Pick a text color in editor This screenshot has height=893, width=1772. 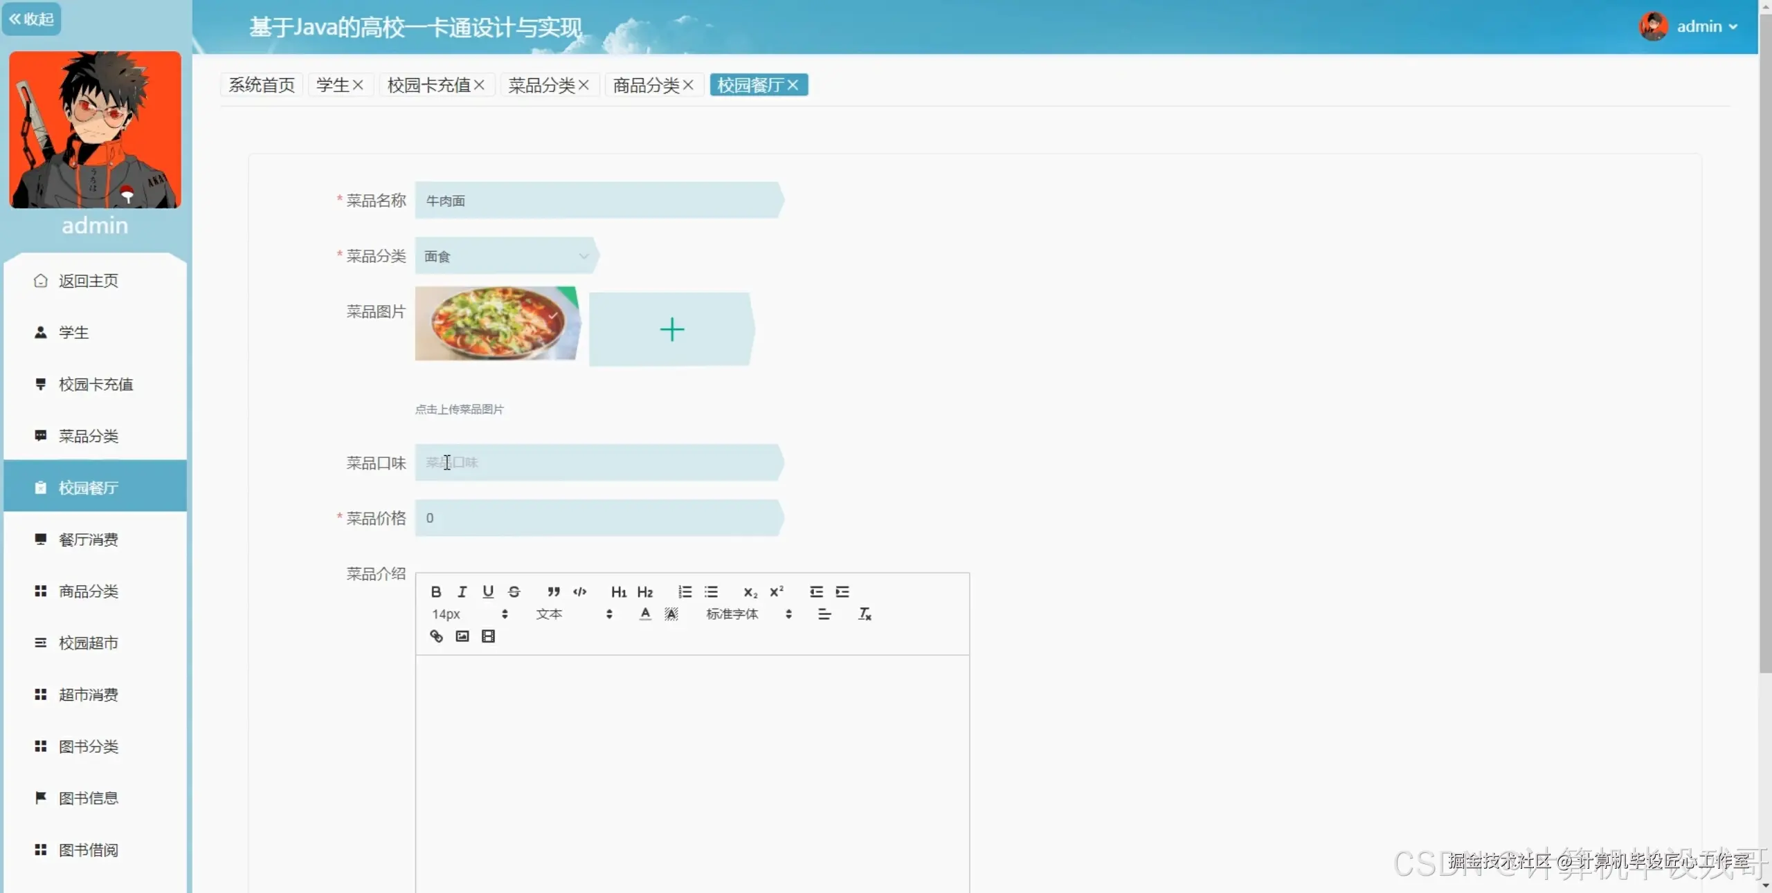[x=645, y=614]
